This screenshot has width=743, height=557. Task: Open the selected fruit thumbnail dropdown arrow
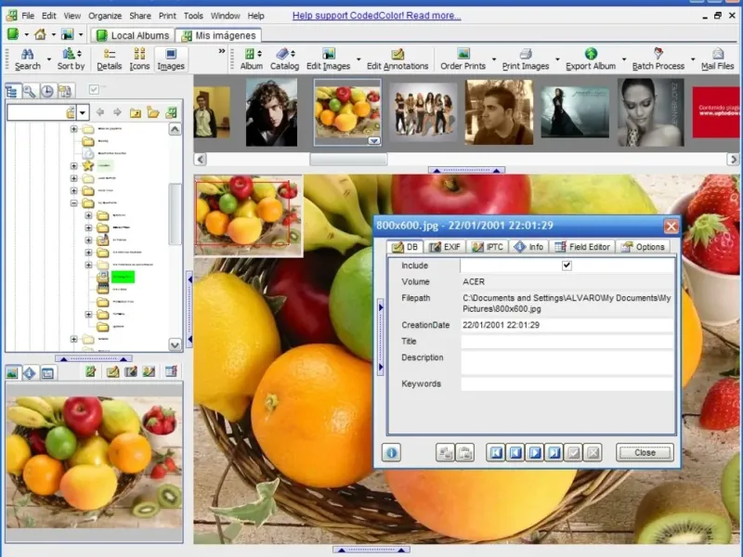[374, 141]
